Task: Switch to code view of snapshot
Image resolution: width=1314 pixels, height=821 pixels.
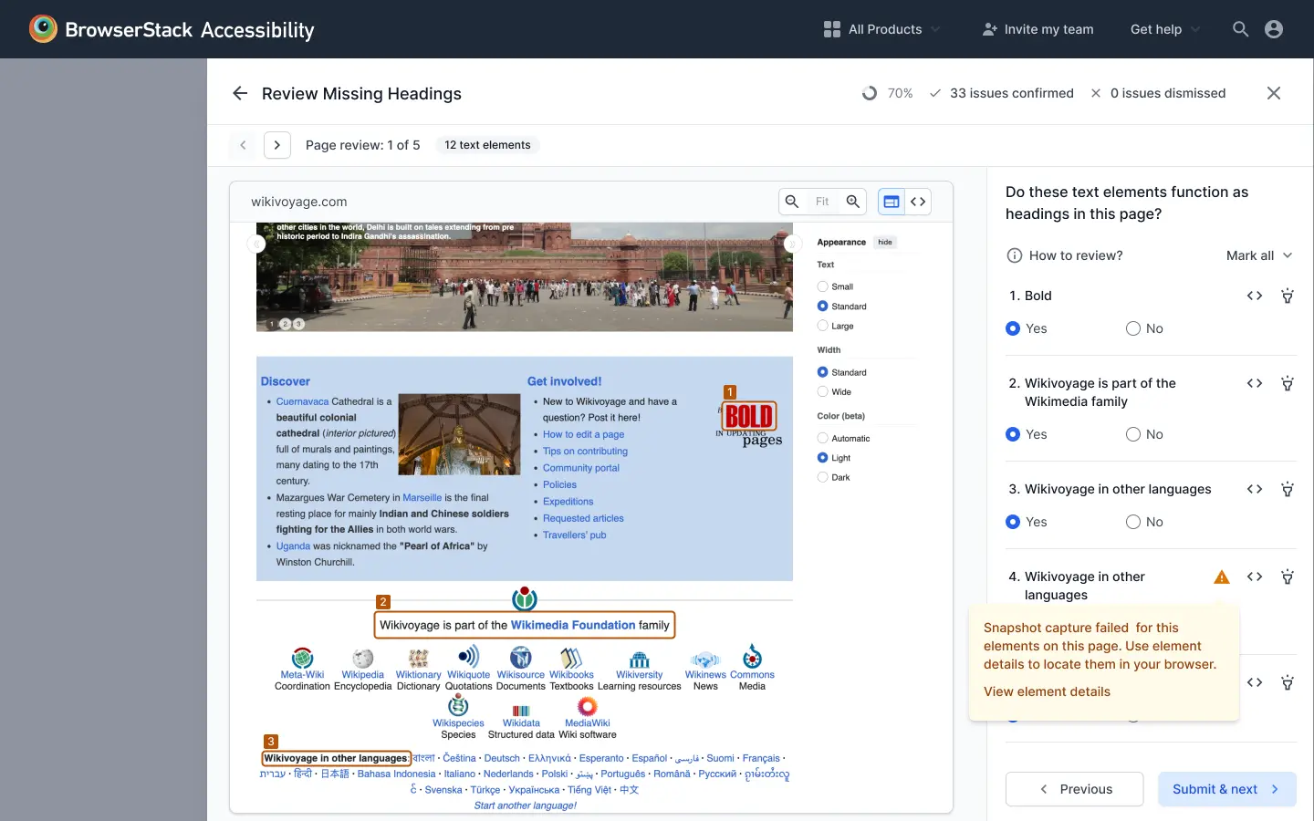Action: pyautogui.click(x=918, y=202)
